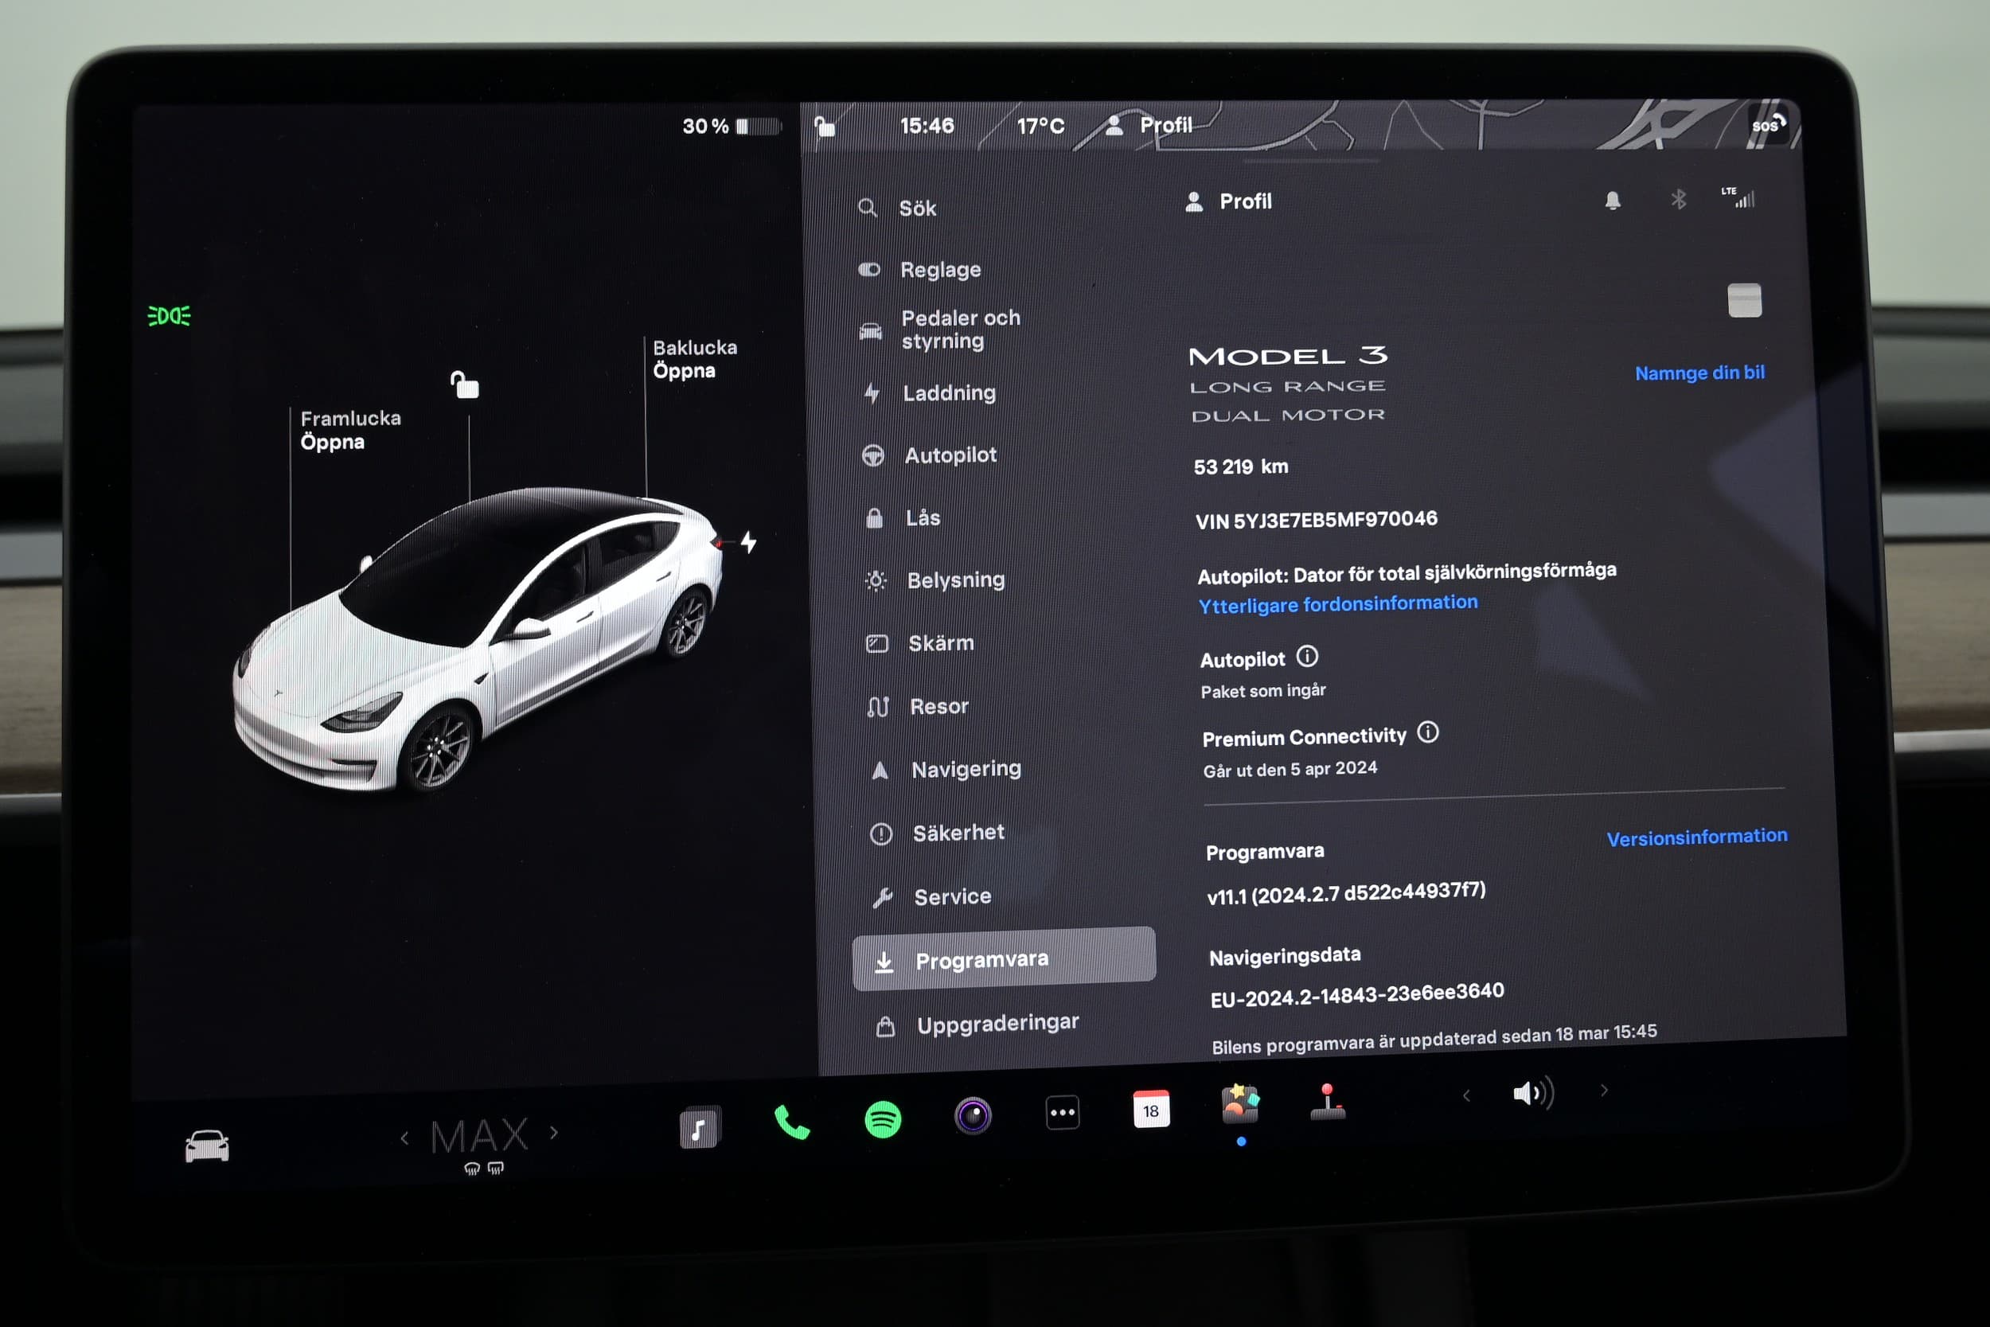Show Premium Connectivity info icon

(1428, 733)
